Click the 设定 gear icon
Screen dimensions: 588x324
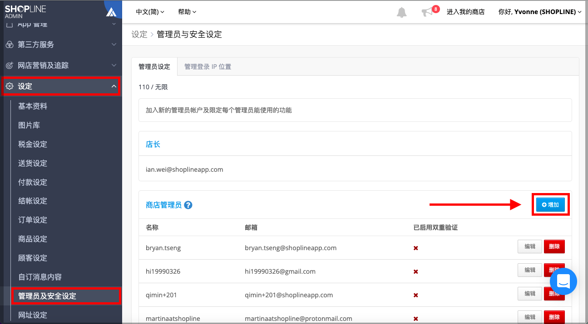point(9,86)
